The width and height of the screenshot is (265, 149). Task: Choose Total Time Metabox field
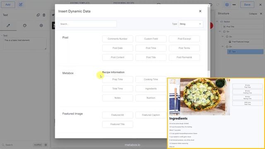[118, 89]
